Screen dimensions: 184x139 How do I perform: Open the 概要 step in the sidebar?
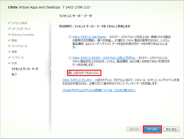tap(14, 52)
